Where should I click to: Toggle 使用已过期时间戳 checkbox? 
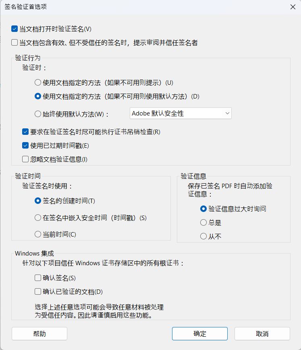click(x=25, y=146)
